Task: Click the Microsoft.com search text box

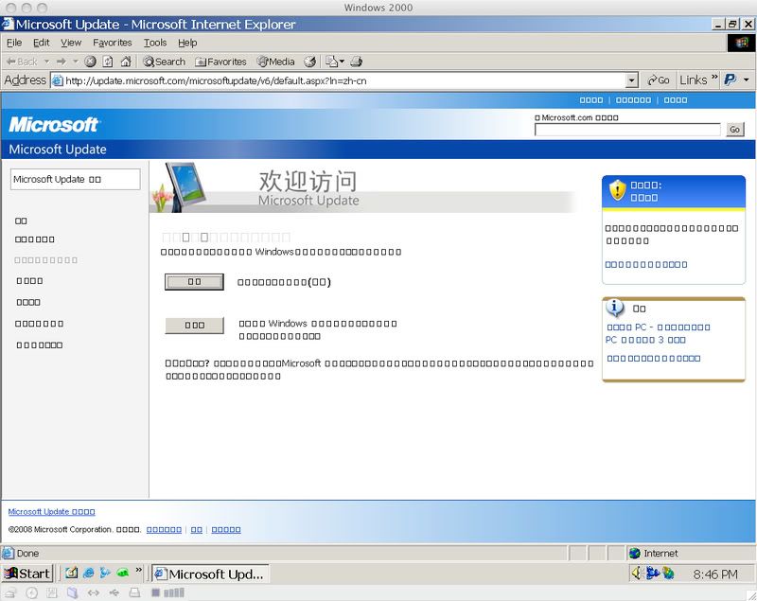Action: (627, 130)
